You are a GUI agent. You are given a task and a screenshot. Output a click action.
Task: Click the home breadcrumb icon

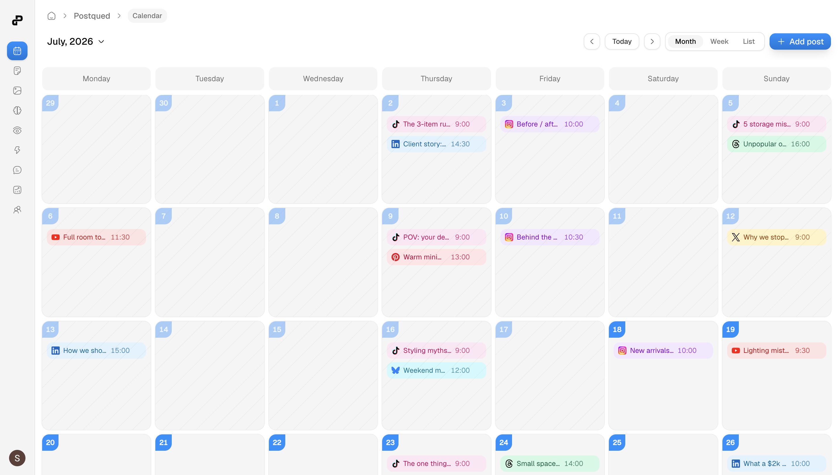pyautogui.click(x=51, y=16)
